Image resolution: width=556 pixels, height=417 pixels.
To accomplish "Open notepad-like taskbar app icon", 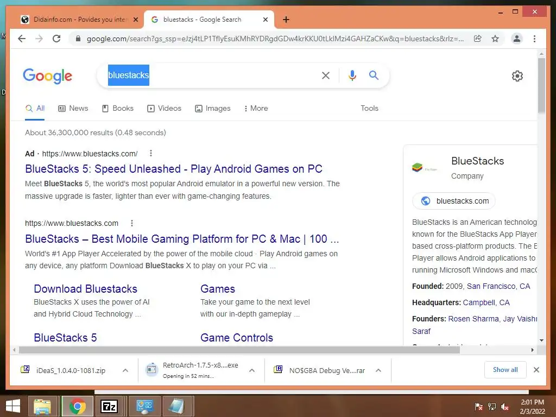I will 176,406.
